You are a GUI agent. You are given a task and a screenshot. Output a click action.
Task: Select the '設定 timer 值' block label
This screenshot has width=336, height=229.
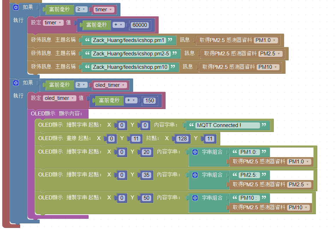tap(51, 23)
